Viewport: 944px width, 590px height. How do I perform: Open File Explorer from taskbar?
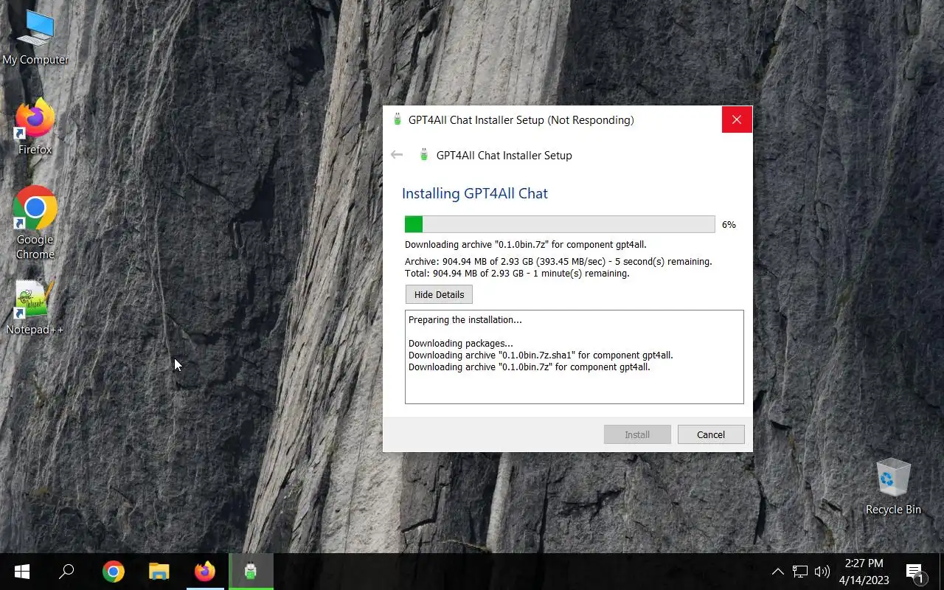point(159,572)
